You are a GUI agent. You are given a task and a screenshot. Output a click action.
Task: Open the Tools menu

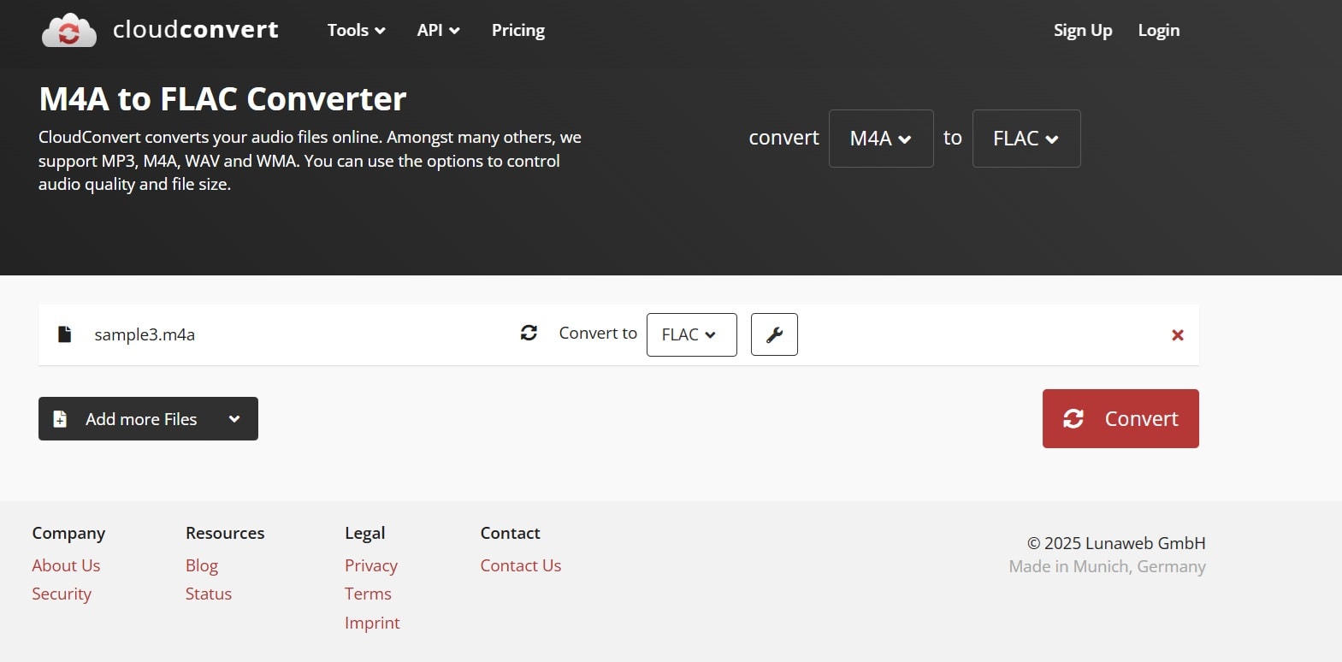356,30
